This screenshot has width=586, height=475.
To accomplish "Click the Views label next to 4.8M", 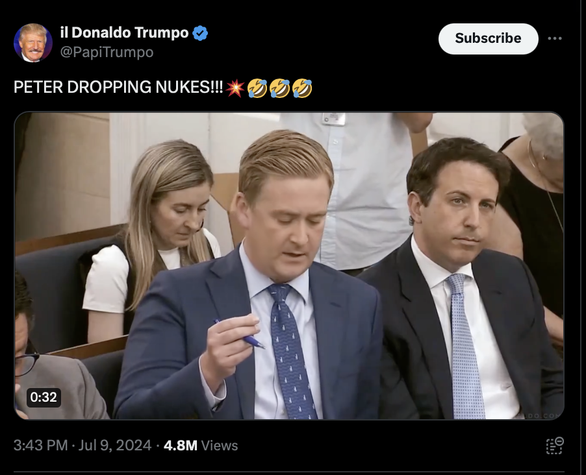I will (220, 446).
